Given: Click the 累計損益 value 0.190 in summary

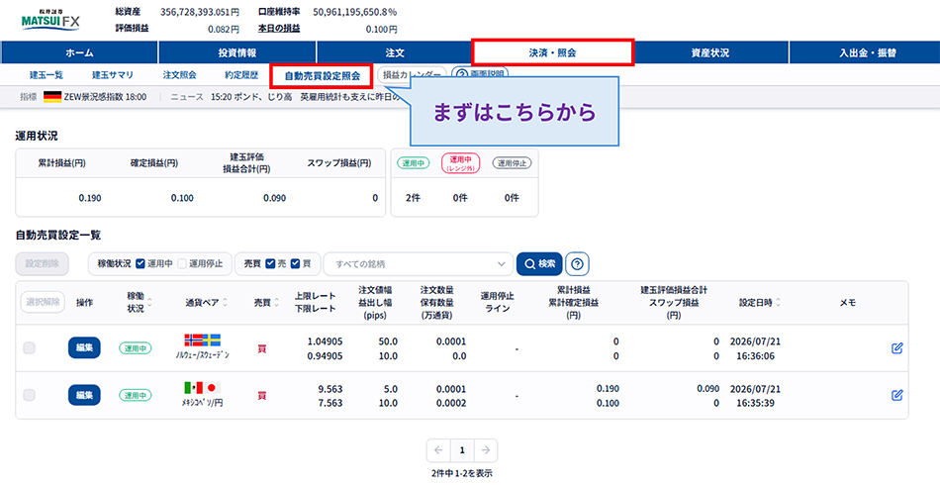Looking at the screenshot, I should 90,198.
